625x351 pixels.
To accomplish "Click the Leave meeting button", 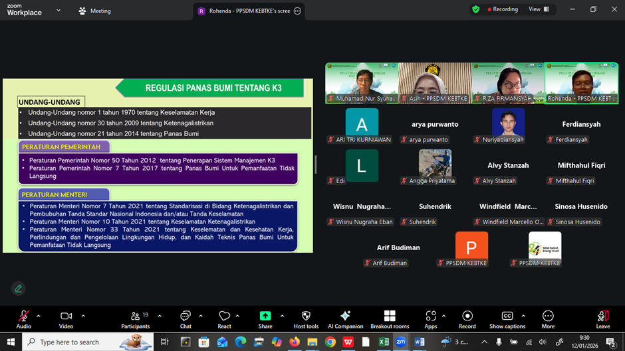I will tap(602, 318).
